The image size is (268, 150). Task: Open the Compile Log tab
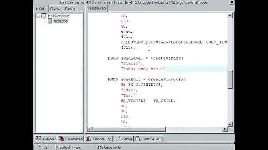[99, 139]
